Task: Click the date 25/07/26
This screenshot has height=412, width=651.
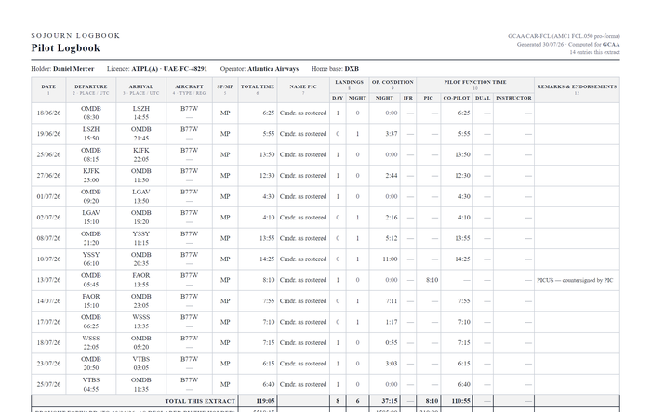Action: point(48,384)
